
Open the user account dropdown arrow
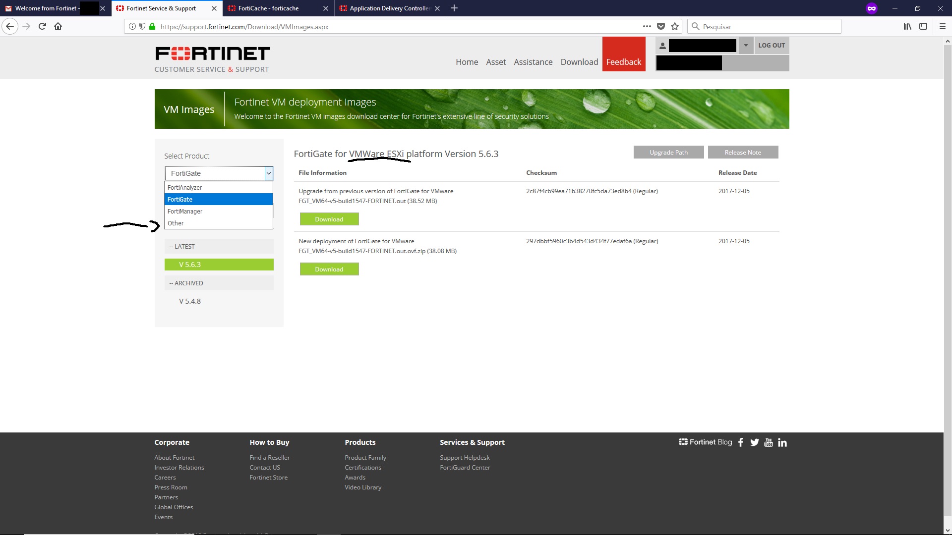point(745,46)
